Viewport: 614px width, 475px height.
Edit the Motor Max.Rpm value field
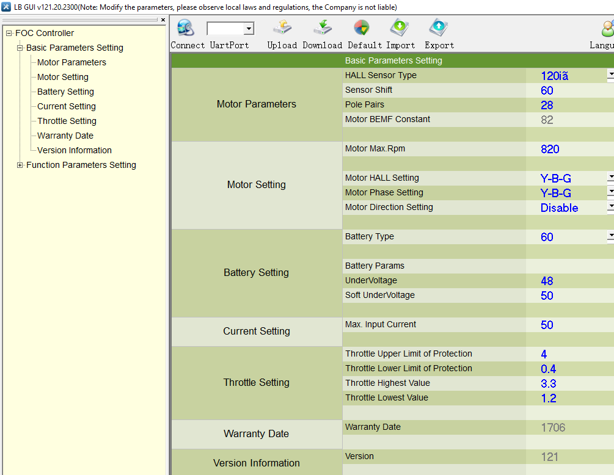(568, 149)
